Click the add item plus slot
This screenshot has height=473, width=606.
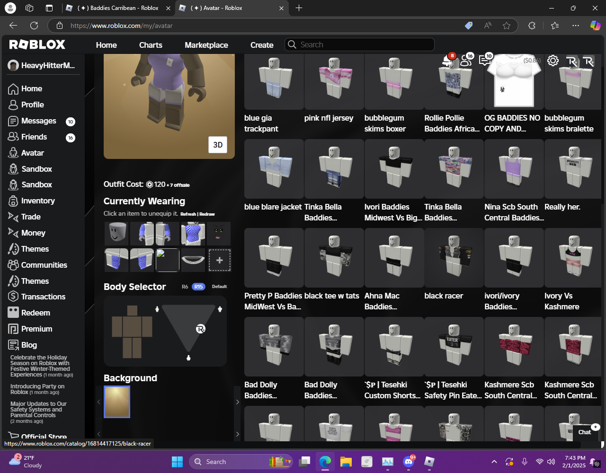(220, 260)
